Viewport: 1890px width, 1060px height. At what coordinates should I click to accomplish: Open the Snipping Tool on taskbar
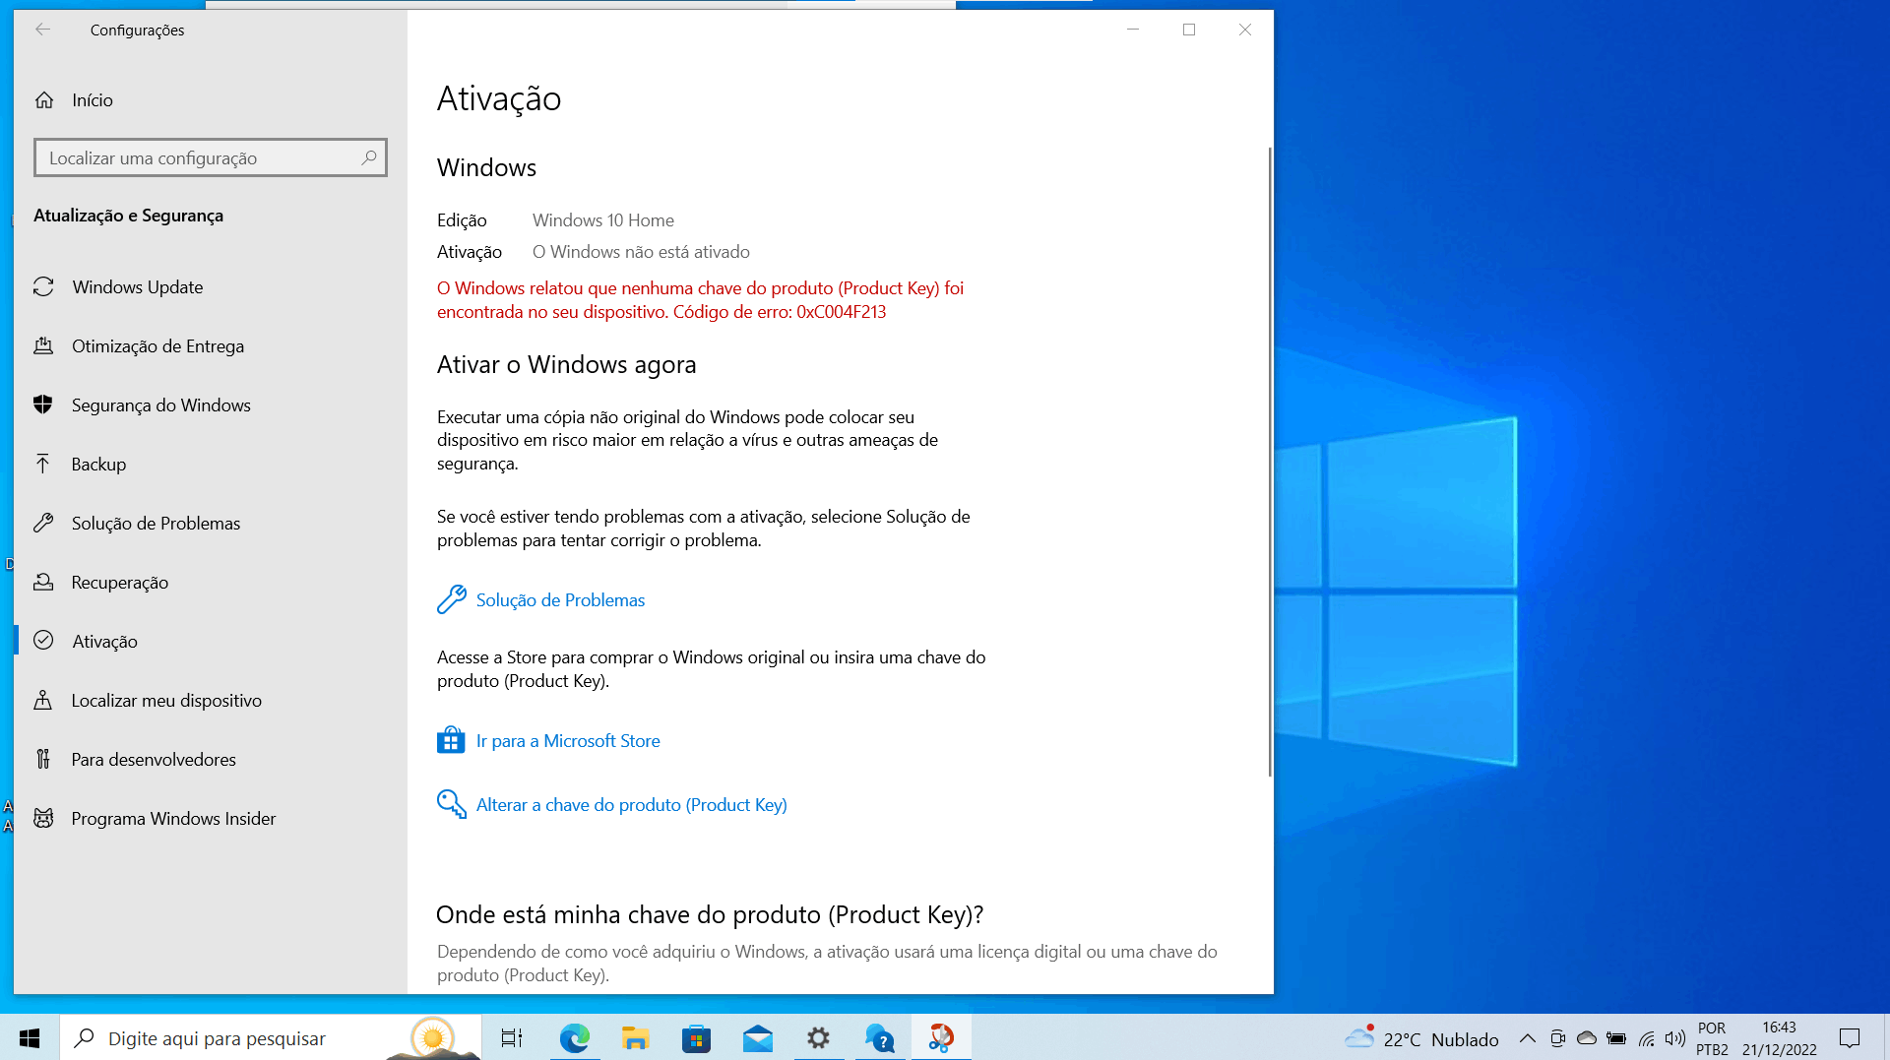pyautogui.click(x=941, y=1038)
